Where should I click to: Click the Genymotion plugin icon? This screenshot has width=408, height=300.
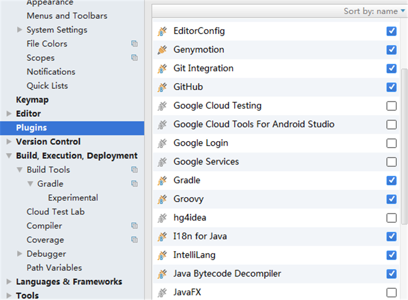point(162,50)
